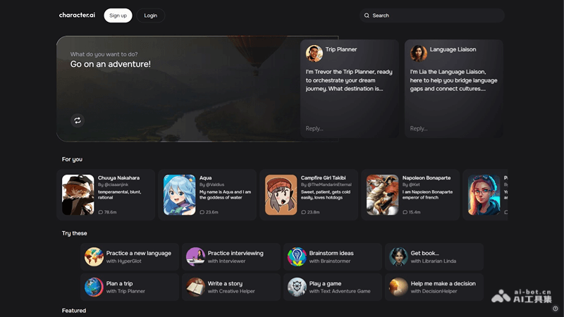
Task: Select Trip Planner avatar in chat card
Action: point(314,54)
